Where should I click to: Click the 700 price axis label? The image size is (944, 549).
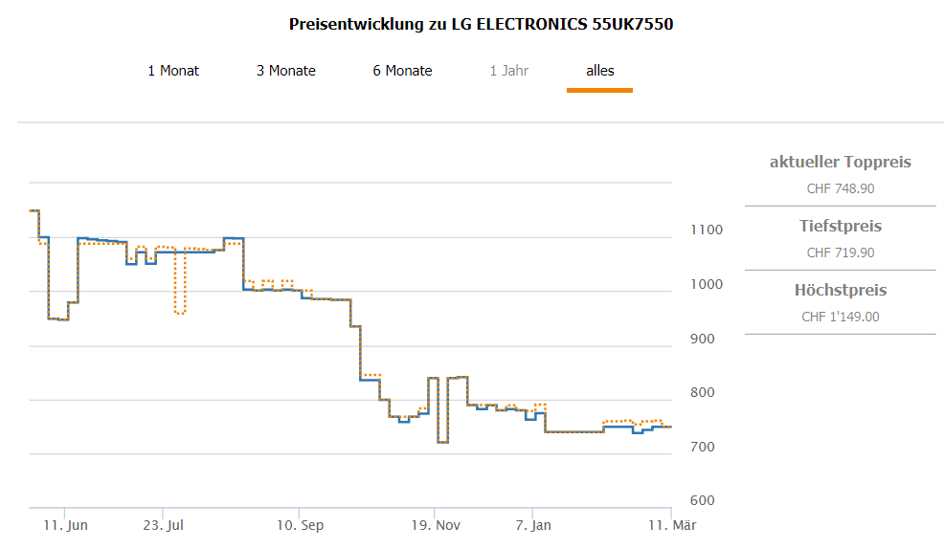coord(703,447)
